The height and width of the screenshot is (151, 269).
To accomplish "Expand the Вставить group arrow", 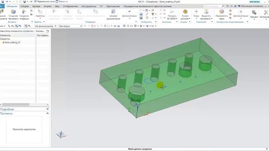I will click(x=32, y=22).
